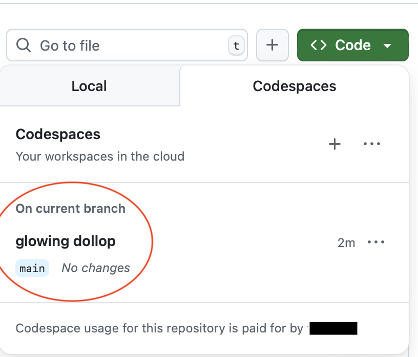Open Codespaces header options ellipsis menu
The width and height of the screenshot is (418, 357).
(x=372, y=144)
